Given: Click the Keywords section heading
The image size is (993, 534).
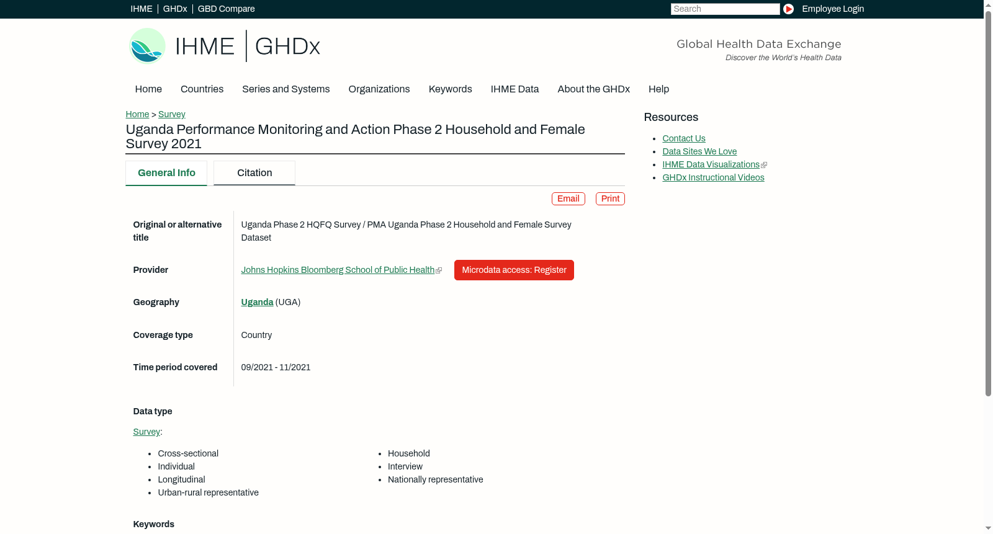Looking at the screenshot, I should (154, 524).
